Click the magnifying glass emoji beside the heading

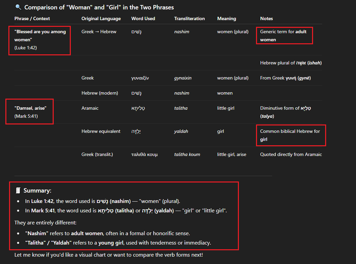[x=18, y=7]
